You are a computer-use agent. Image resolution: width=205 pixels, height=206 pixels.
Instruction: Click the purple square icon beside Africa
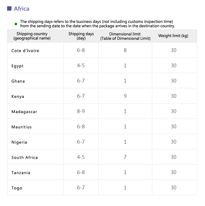point(9,8)
